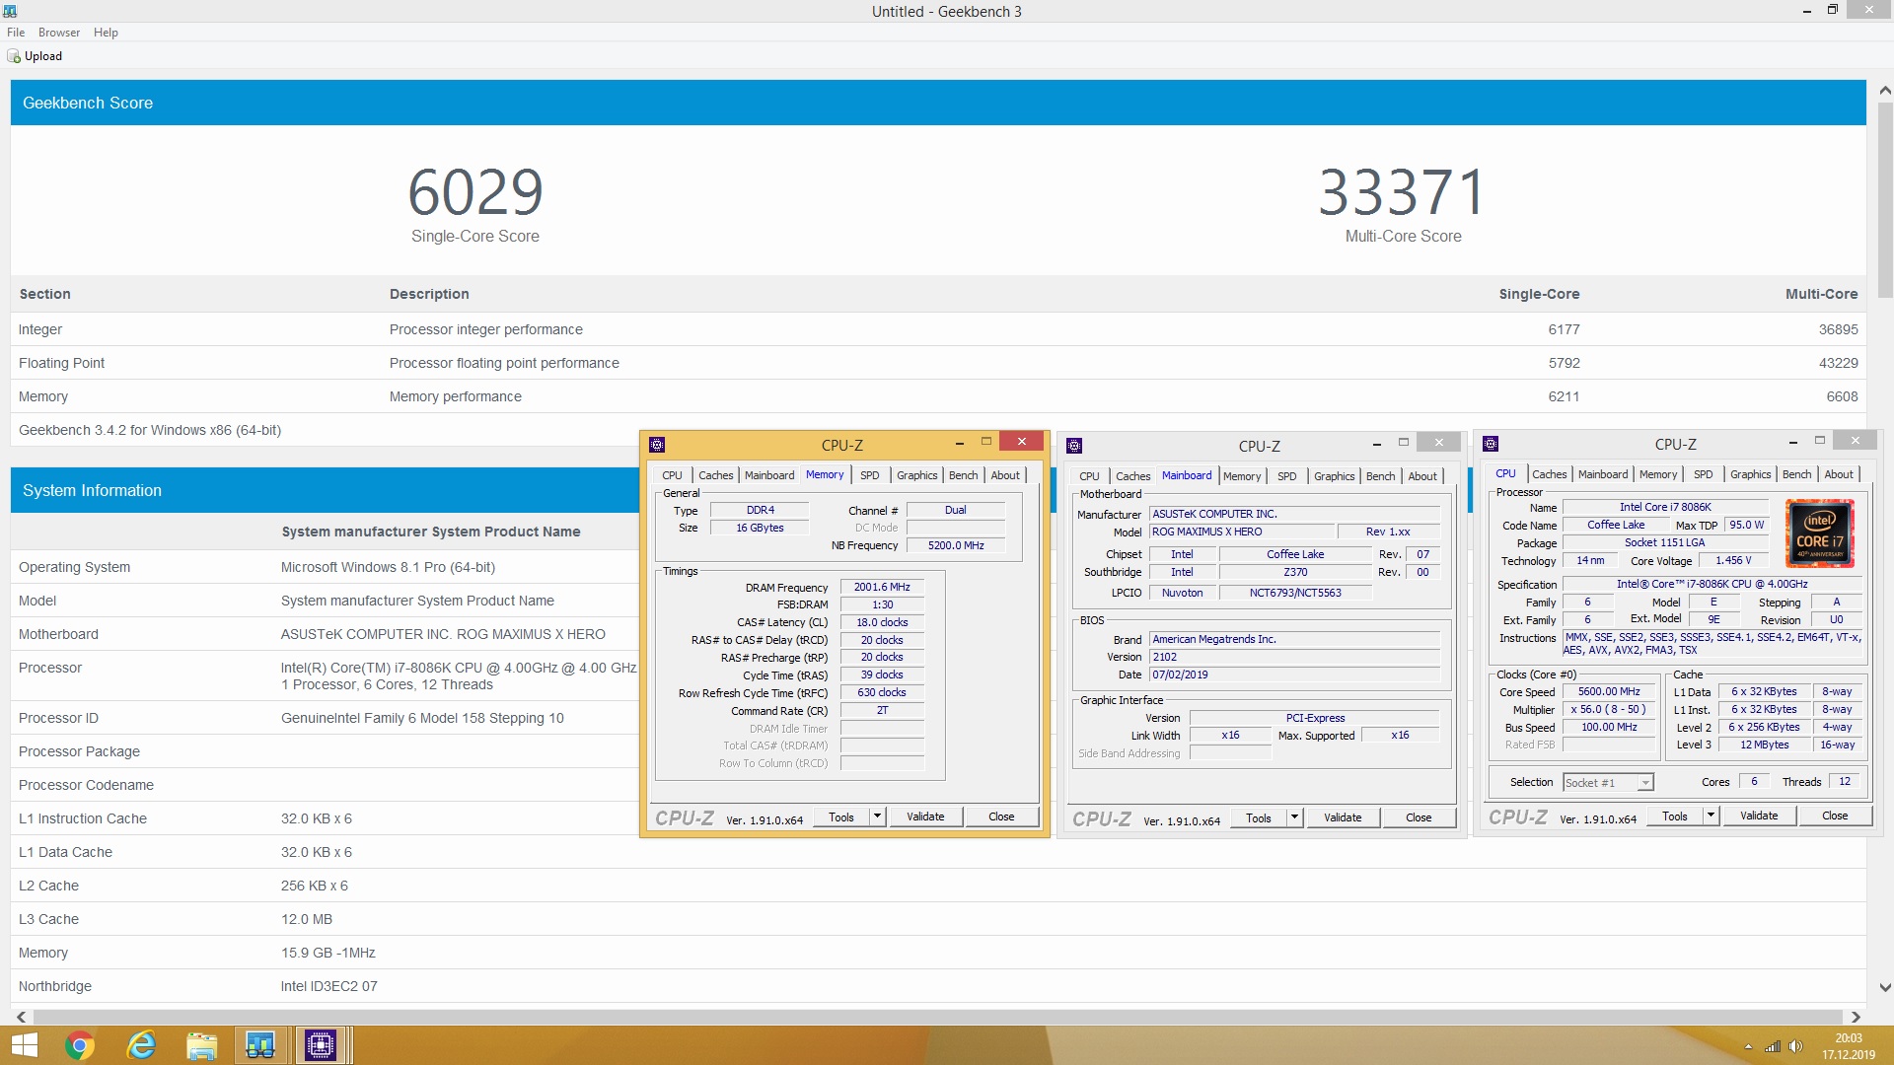
Task: Click the Multi-Core Score 33371
Action: [x=1402, y=191]
